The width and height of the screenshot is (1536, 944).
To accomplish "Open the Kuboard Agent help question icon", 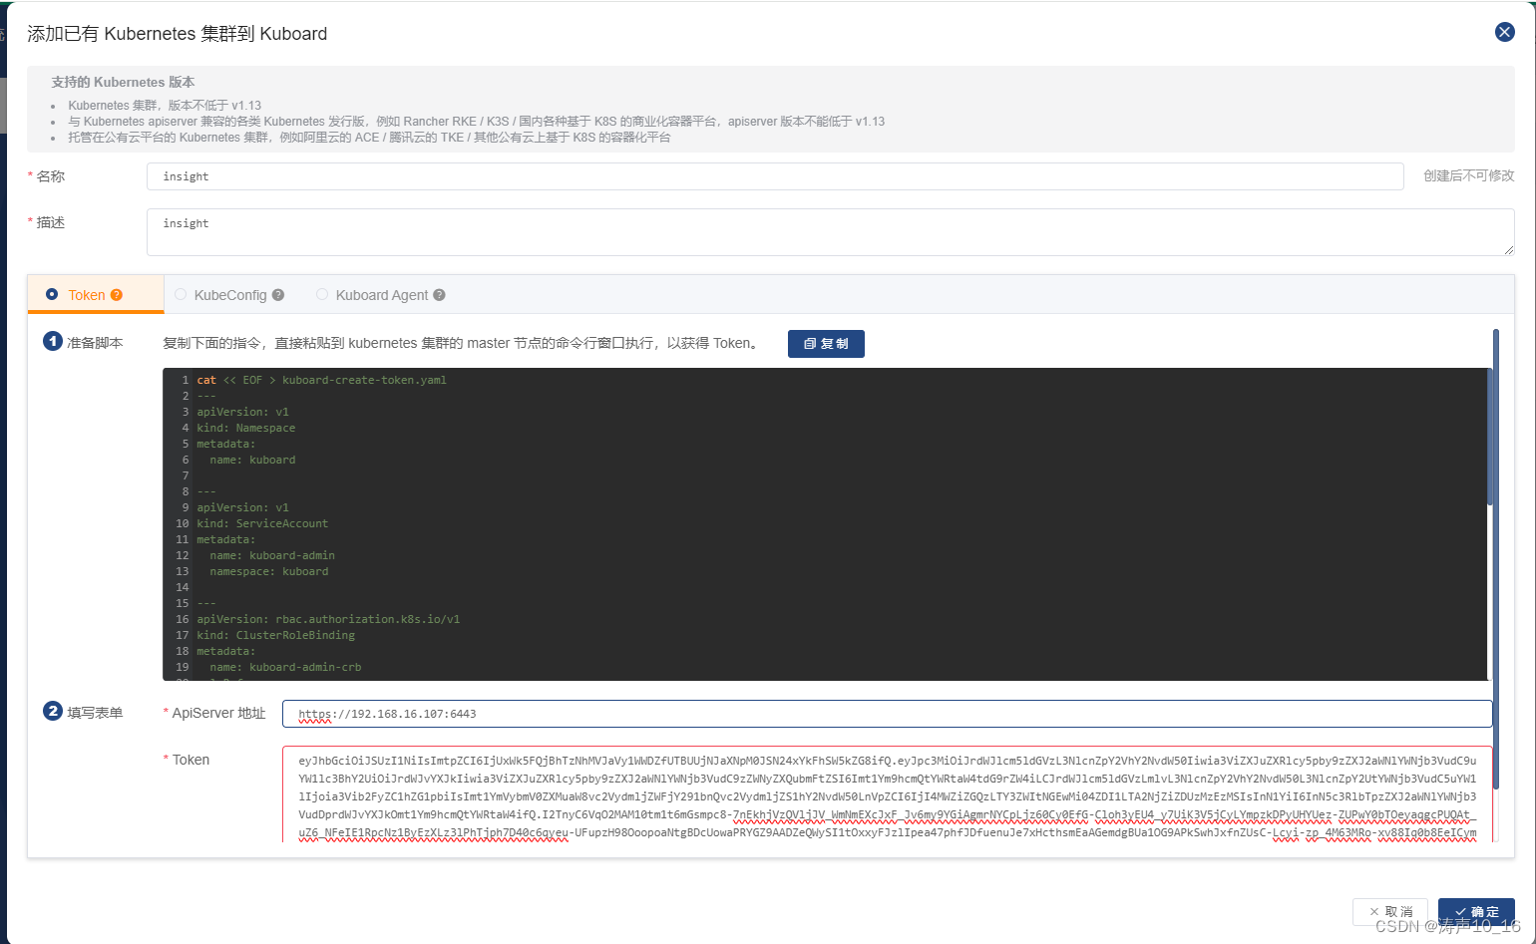I will tap(439, 295).
